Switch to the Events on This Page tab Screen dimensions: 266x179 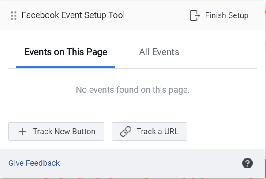66,52
